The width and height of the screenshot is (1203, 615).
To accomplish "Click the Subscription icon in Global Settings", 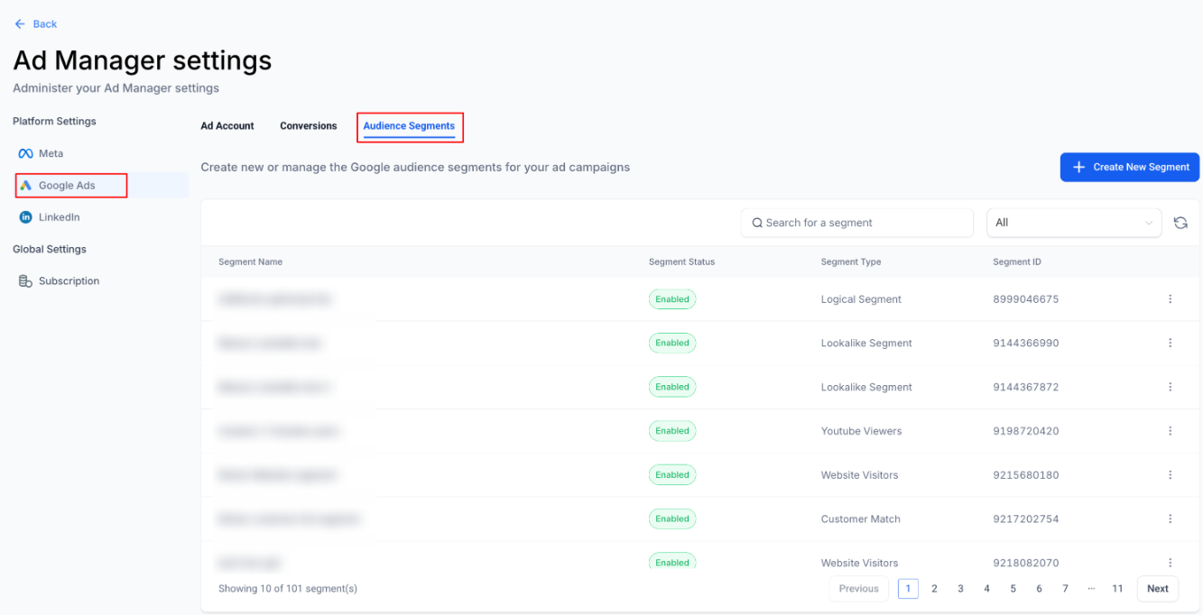I will (25, 281).
